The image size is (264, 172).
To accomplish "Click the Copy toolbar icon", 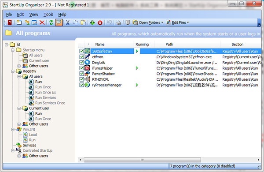I will 75,22.
